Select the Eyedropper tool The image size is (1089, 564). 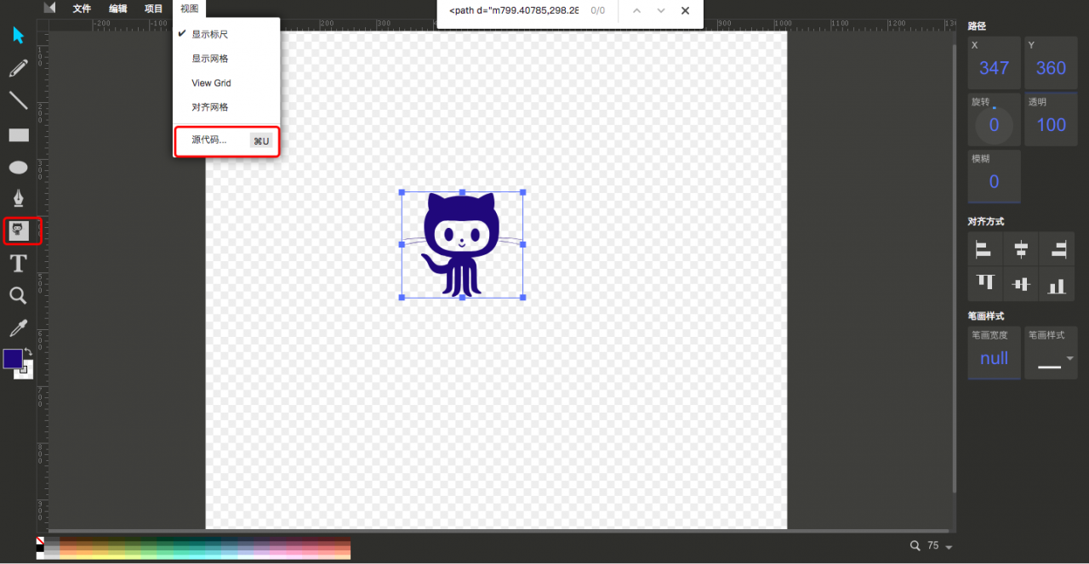pyautogui.click(x=18, y=328)
